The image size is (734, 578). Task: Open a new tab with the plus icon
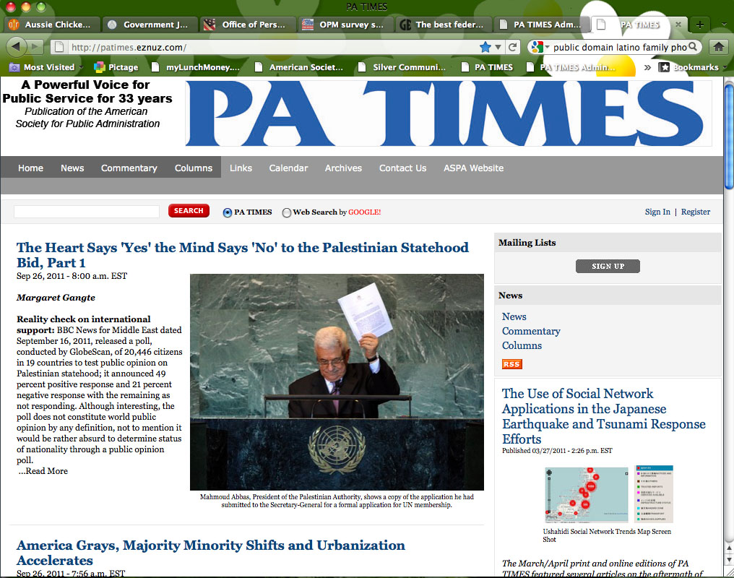point(699,24)
